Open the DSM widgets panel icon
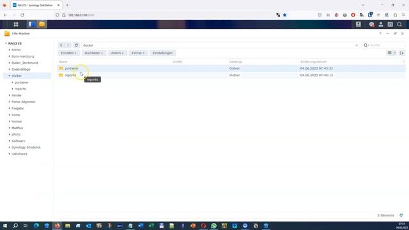 coord(390,24)
